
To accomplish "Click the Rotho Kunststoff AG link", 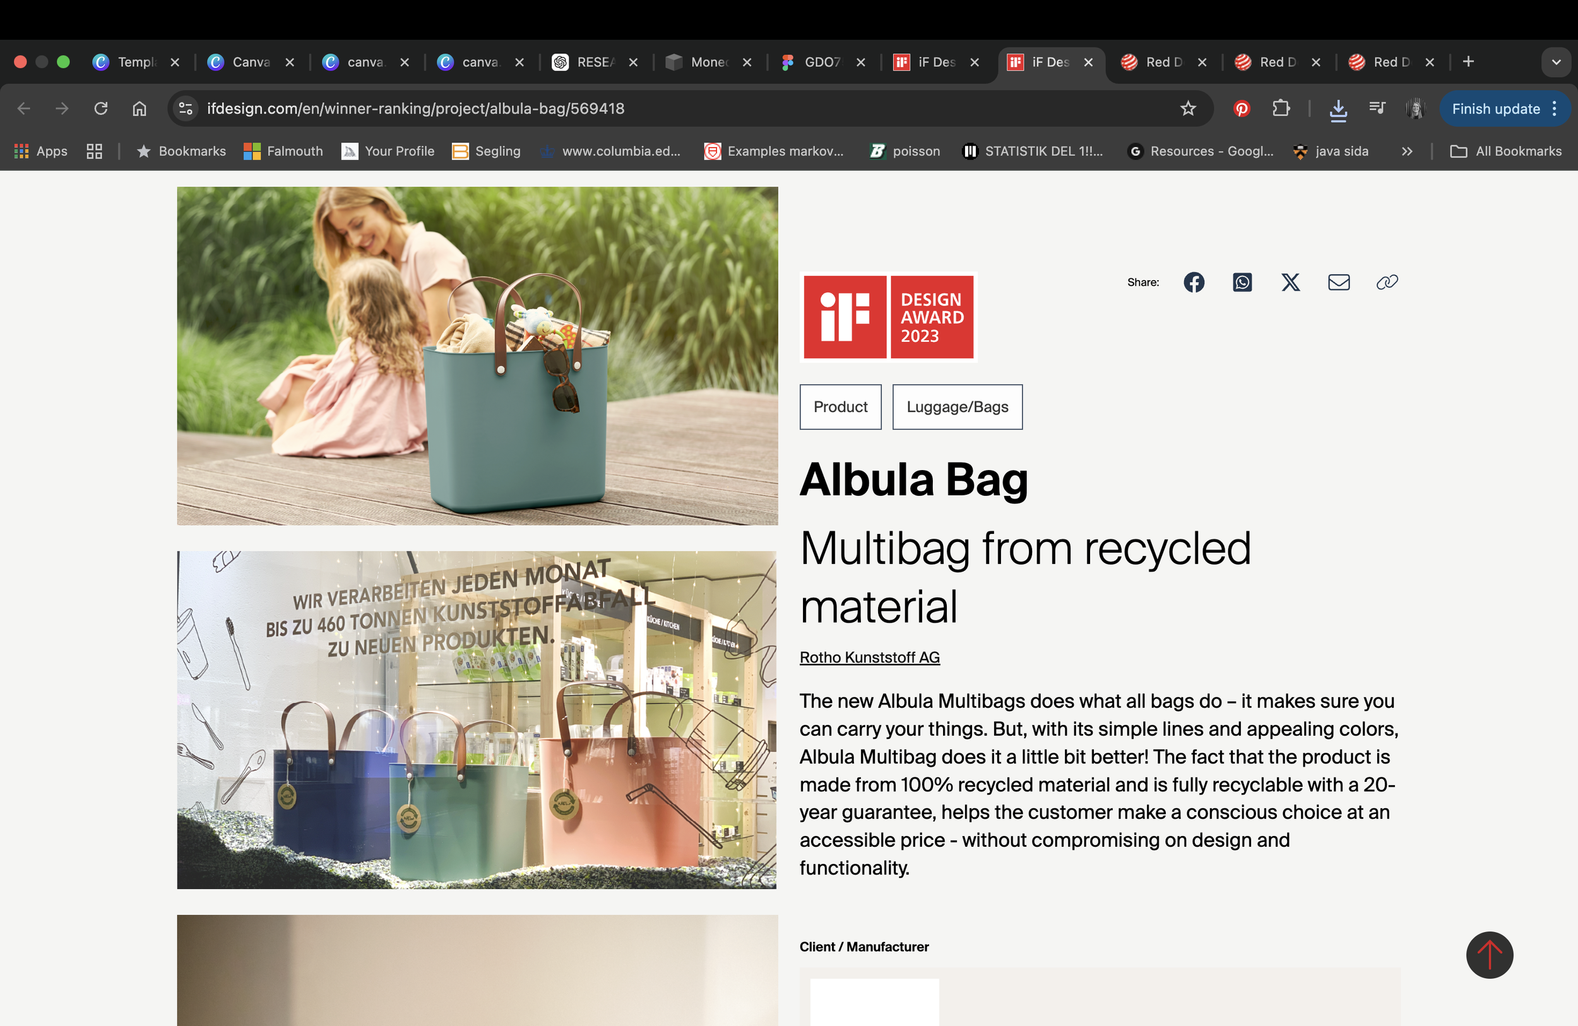I will click(869, 657).
